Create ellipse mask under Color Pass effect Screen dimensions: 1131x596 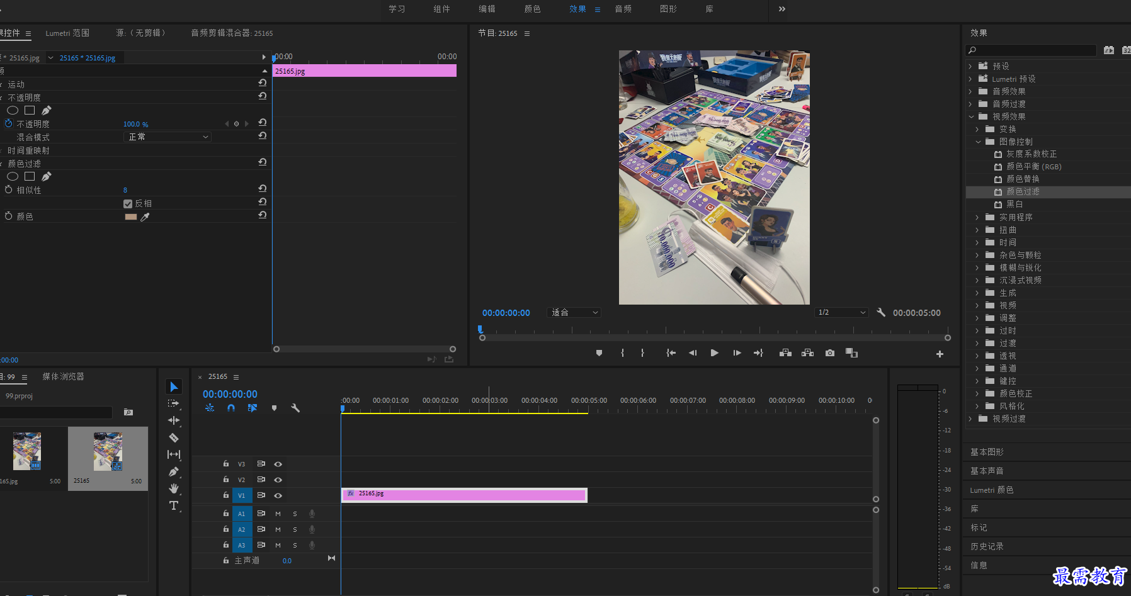coord(13,176)
